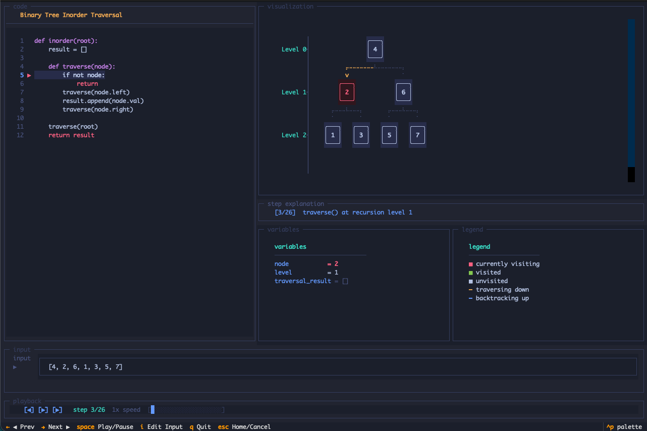Click the 'Binary Tree Inorder Traversal' title
The width and height of the screenshot is (647, 431).
[71, 15]
